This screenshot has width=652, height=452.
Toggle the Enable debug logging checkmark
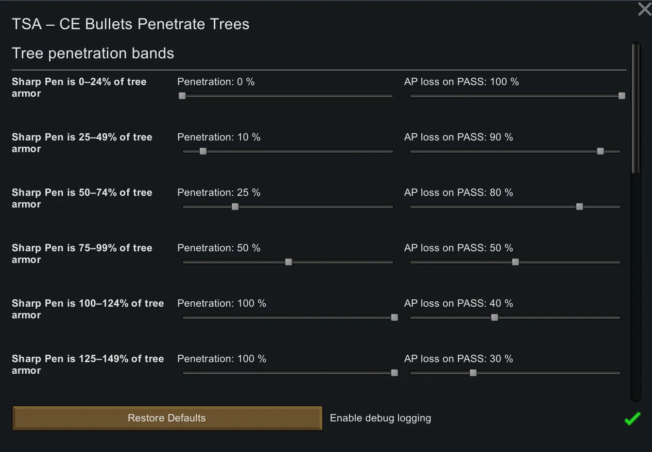(632, 418)
